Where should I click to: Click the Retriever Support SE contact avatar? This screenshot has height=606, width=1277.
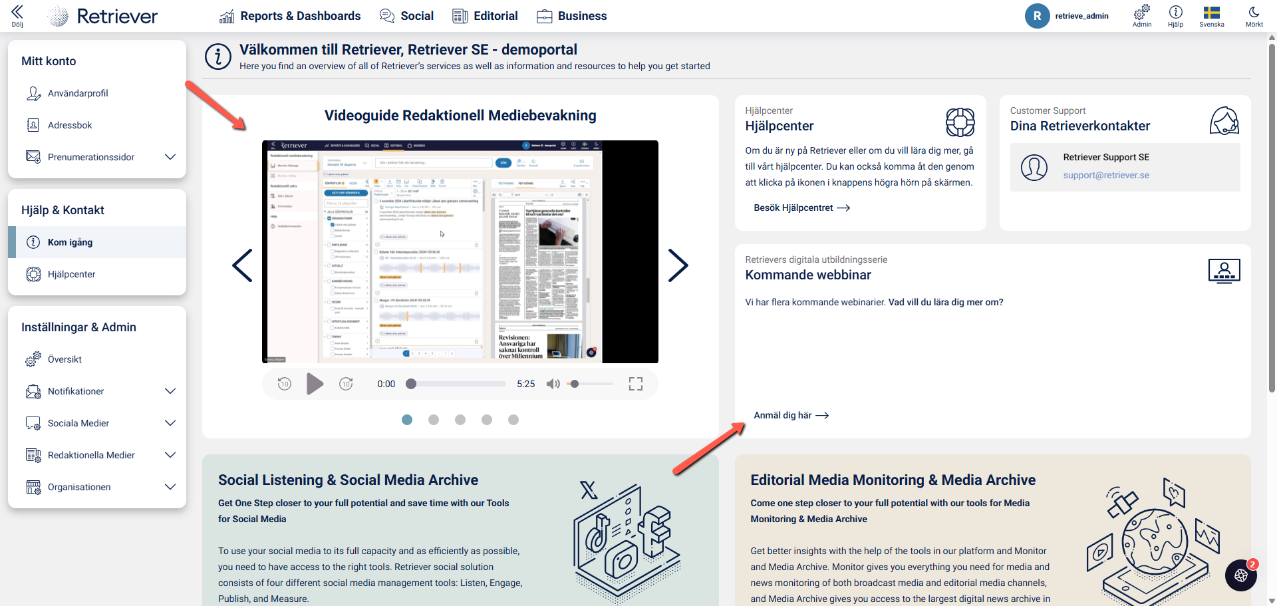[1034, 168]
